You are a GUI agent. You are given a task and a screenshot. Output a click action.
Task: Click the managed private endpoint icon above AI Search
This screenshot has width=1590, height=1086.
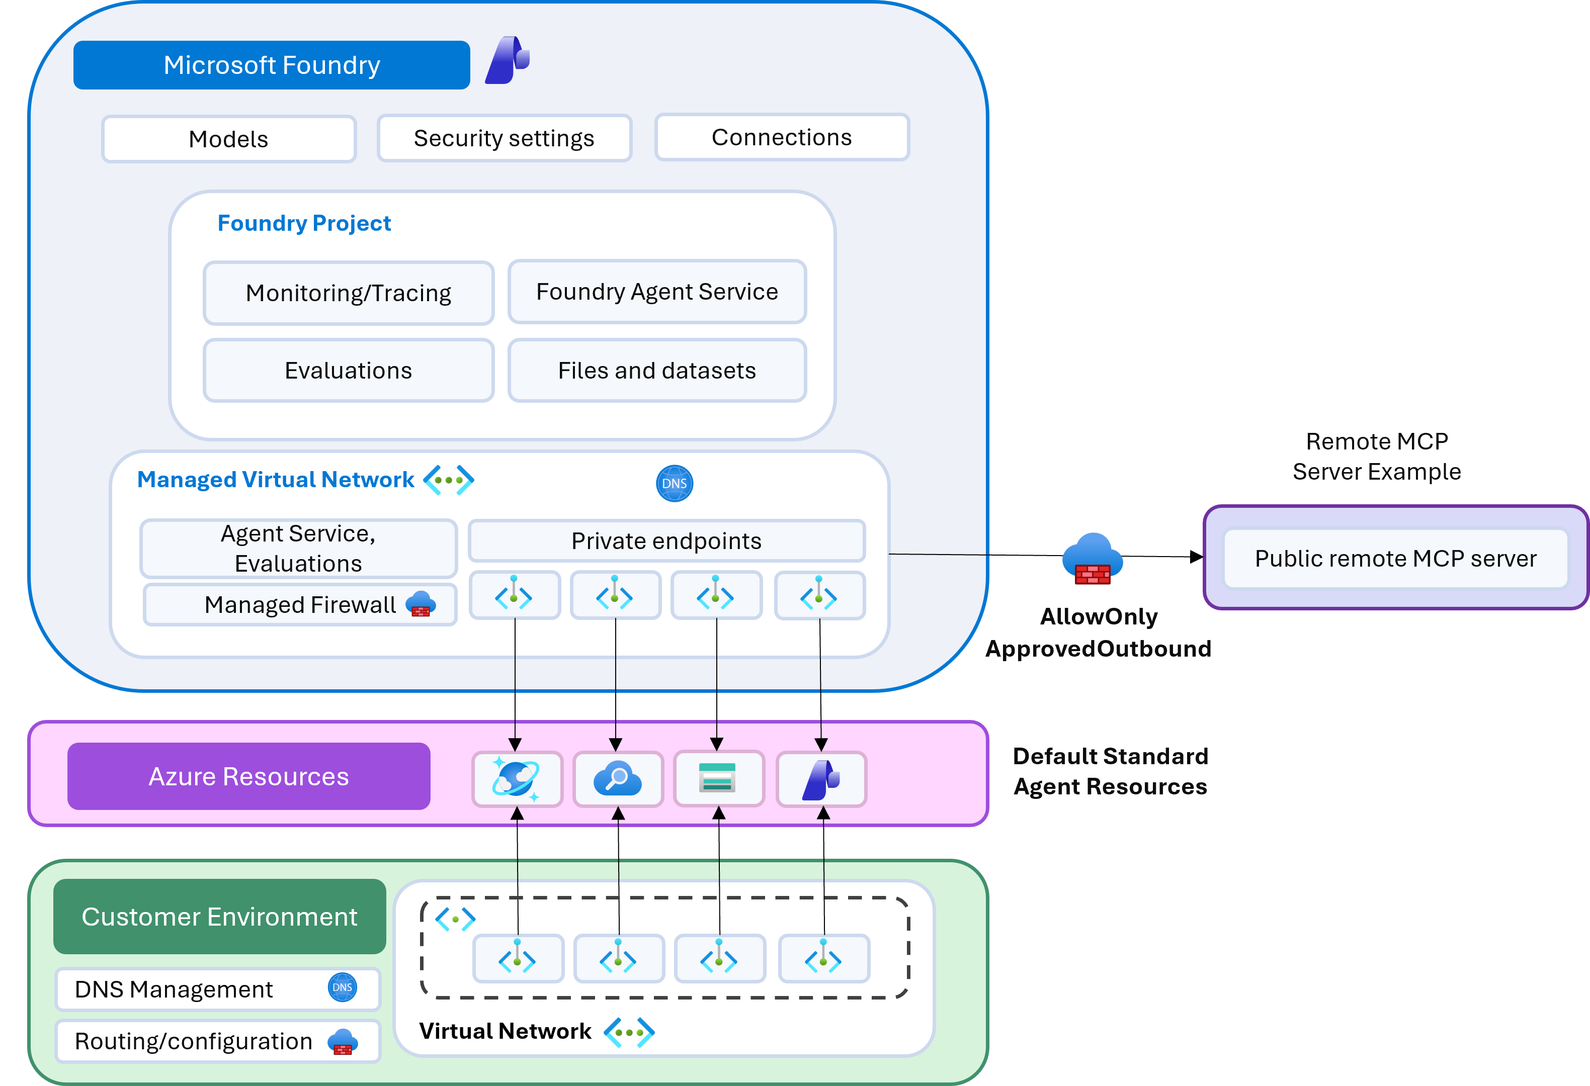pos(614,593)
